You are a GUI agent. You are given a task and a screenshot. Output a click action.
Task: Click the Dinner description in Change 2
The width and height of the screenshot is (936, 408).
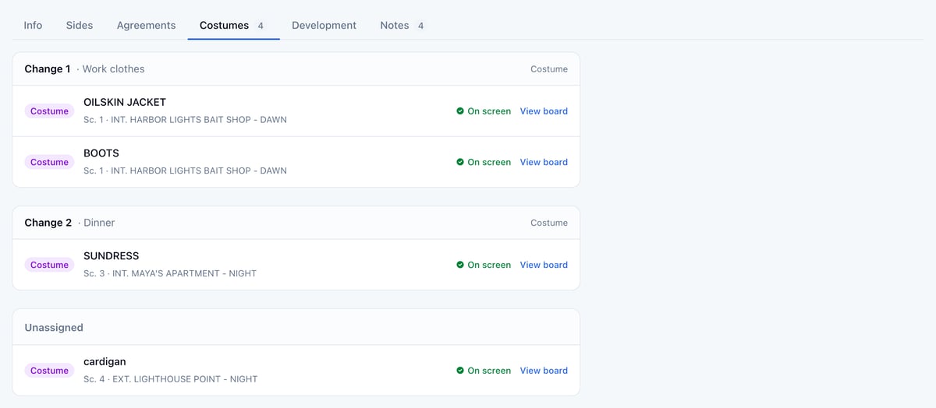(x=99, y=223)
